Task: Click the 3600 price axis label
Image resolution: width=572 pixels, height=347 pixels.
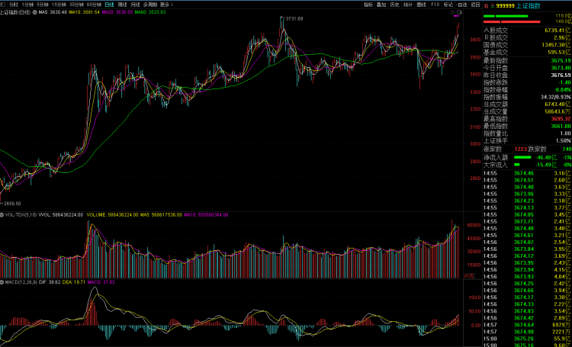Action: pyautogui.click(x=476, y=40)
